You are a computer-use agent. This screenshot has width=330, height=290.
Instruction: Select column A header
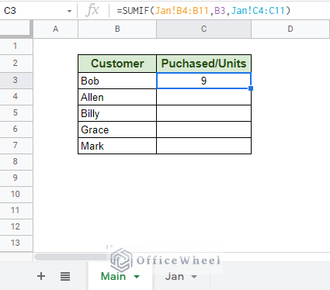[56, 29]
